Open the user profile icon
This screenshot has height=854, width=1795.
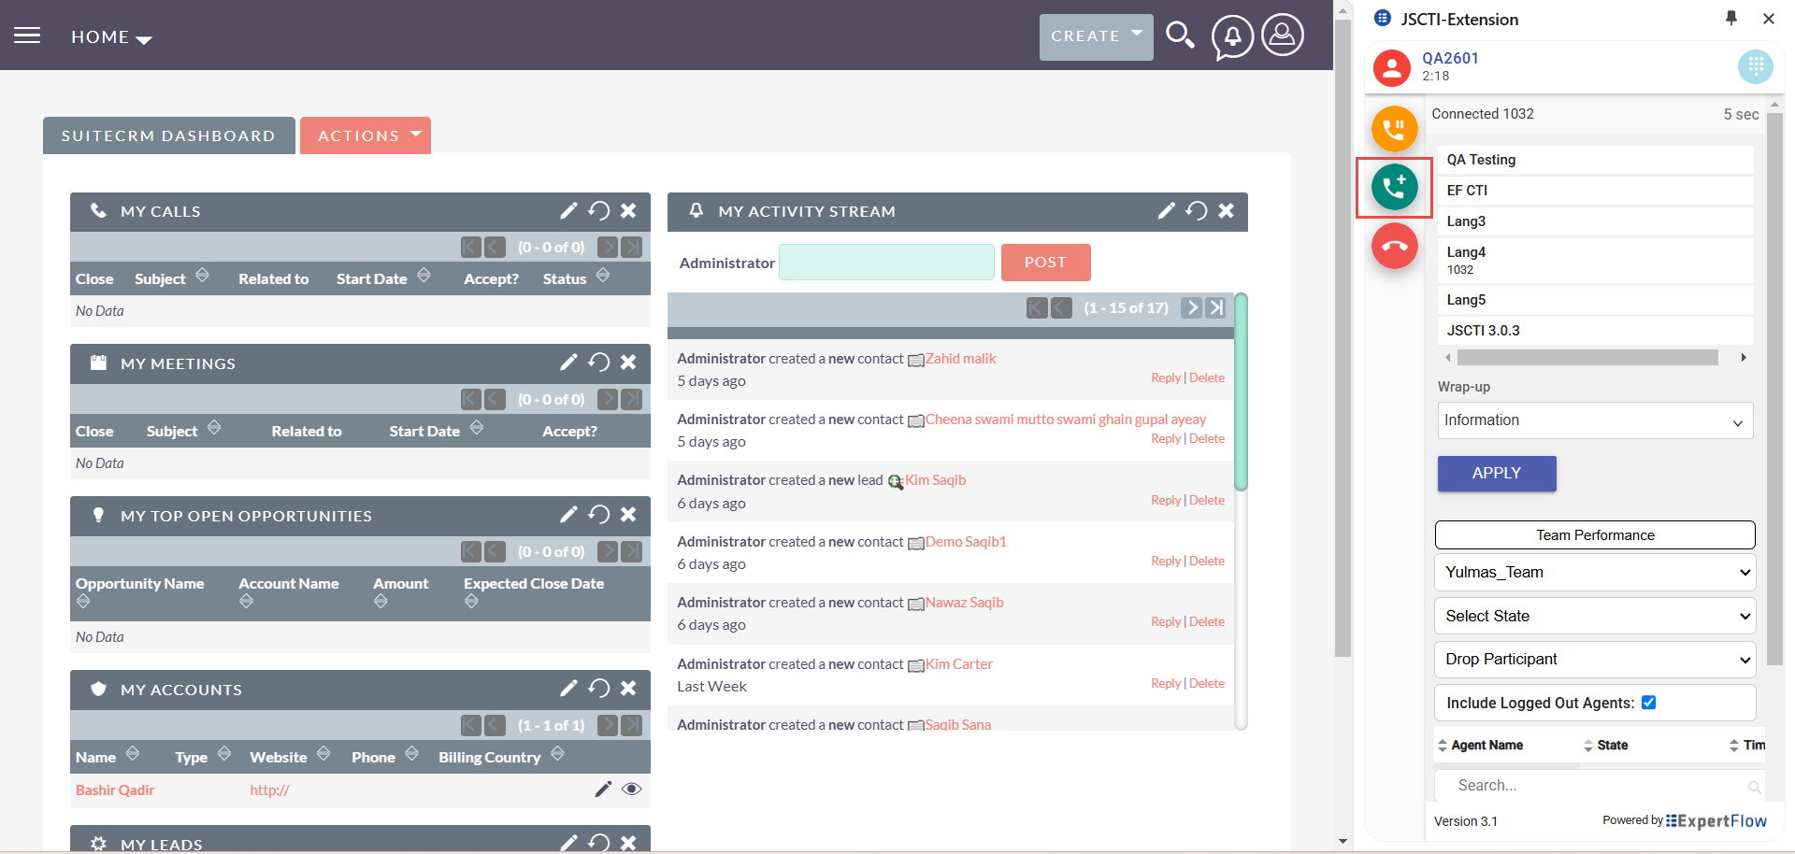(1283, 36)
